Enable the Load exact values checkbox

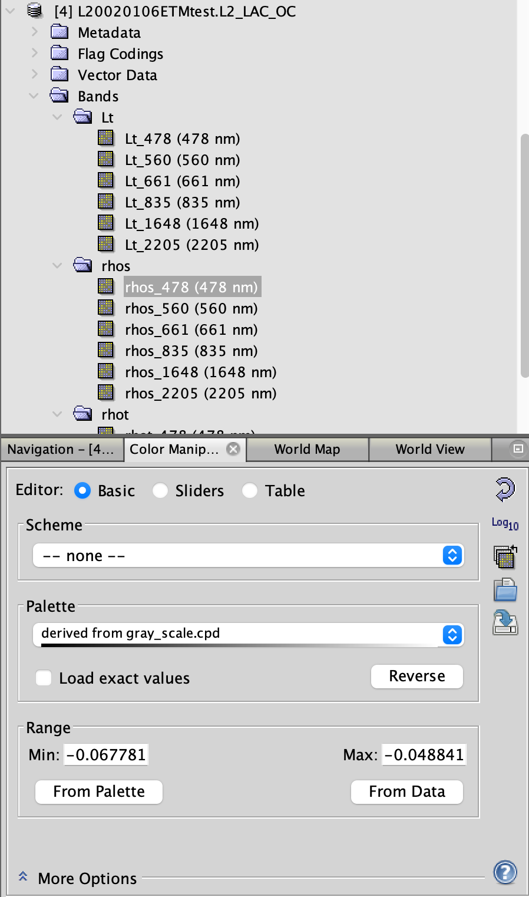43,678
